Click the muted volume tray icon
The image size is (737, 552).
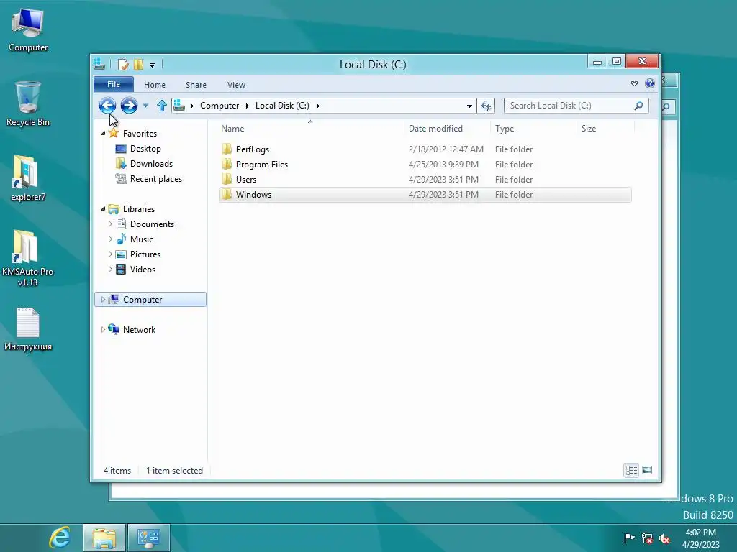(664, 538)
